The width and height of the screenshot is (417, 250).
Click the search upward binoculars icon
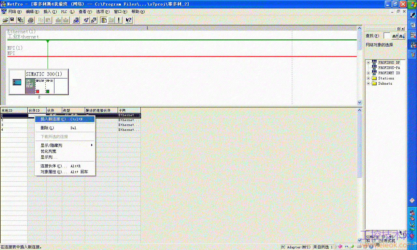(x=395, y=36)
